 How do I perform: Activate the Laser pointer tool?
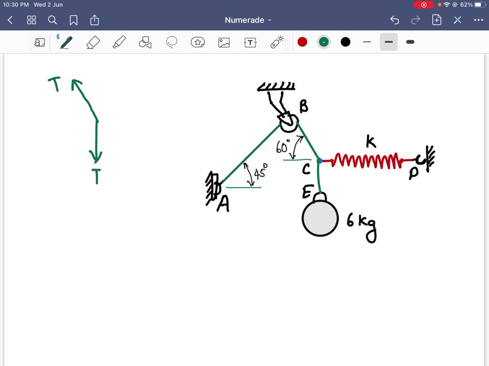tap(276, 42)
